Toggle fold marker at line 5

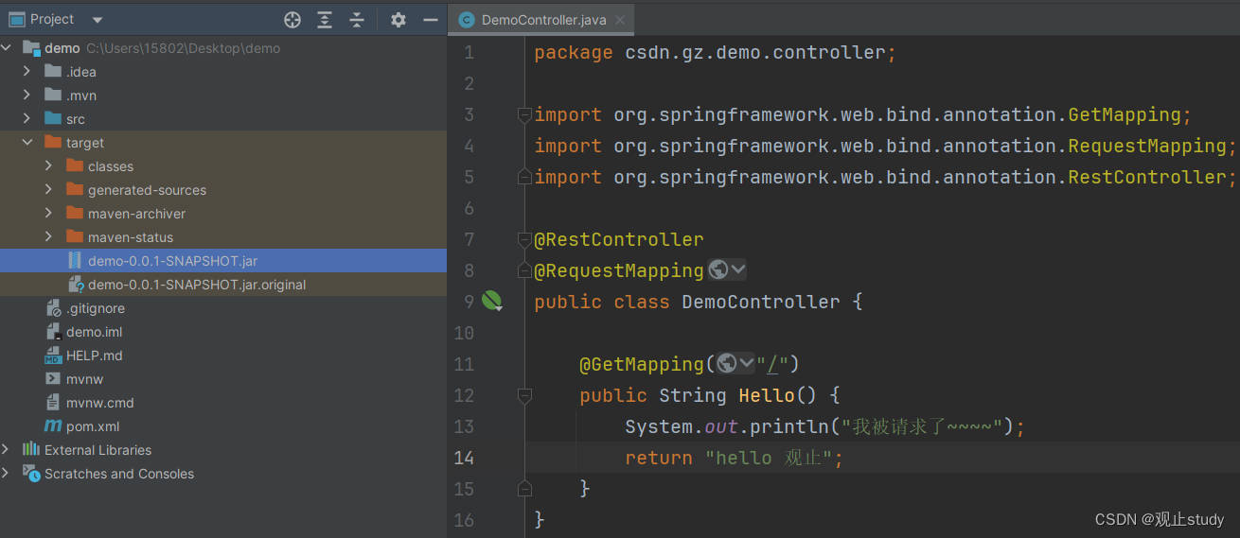tap(524, 177)
